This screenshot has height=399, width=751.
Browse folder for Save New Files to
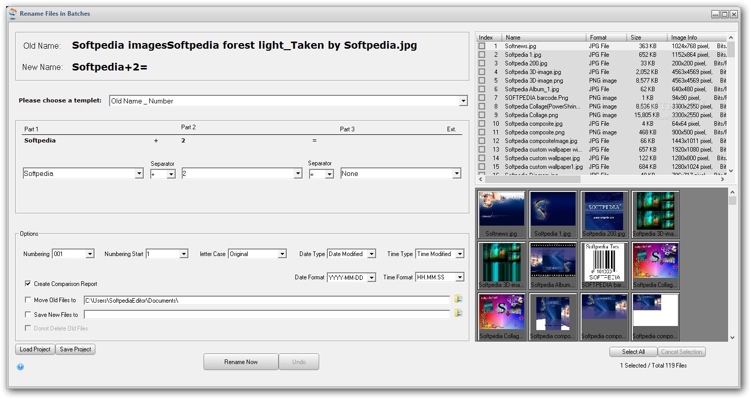[458, 313]
